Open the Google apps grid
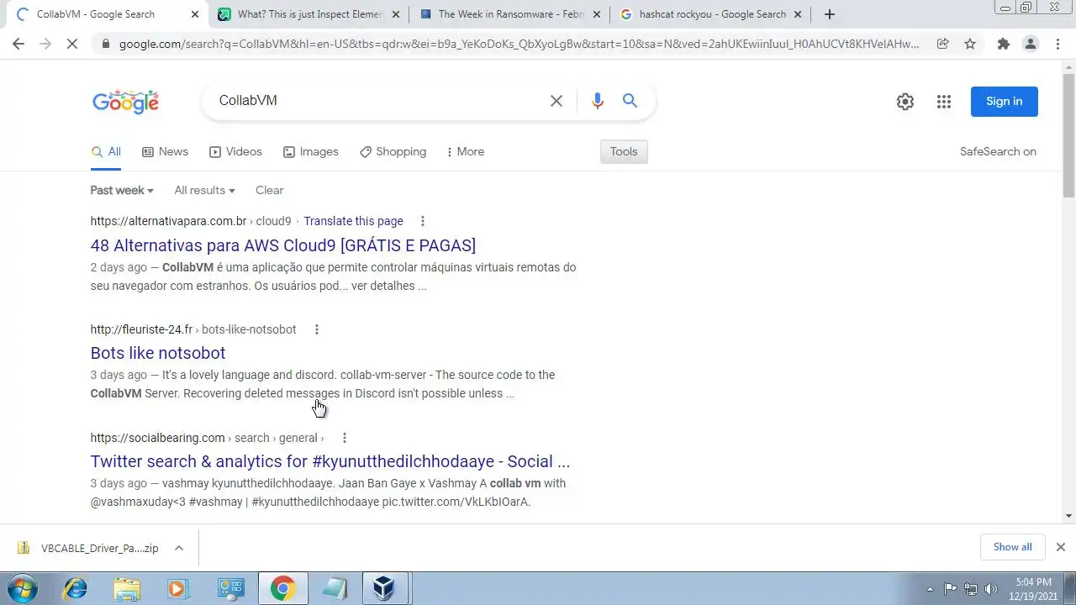Screen dimensions: 1076x605 [x=944, y=102]
